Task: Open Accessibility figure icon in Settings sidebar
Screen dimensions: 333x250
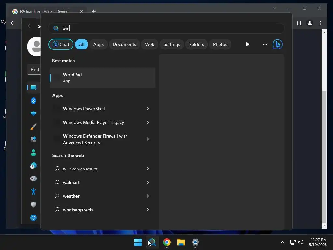Action: (33, 192)
